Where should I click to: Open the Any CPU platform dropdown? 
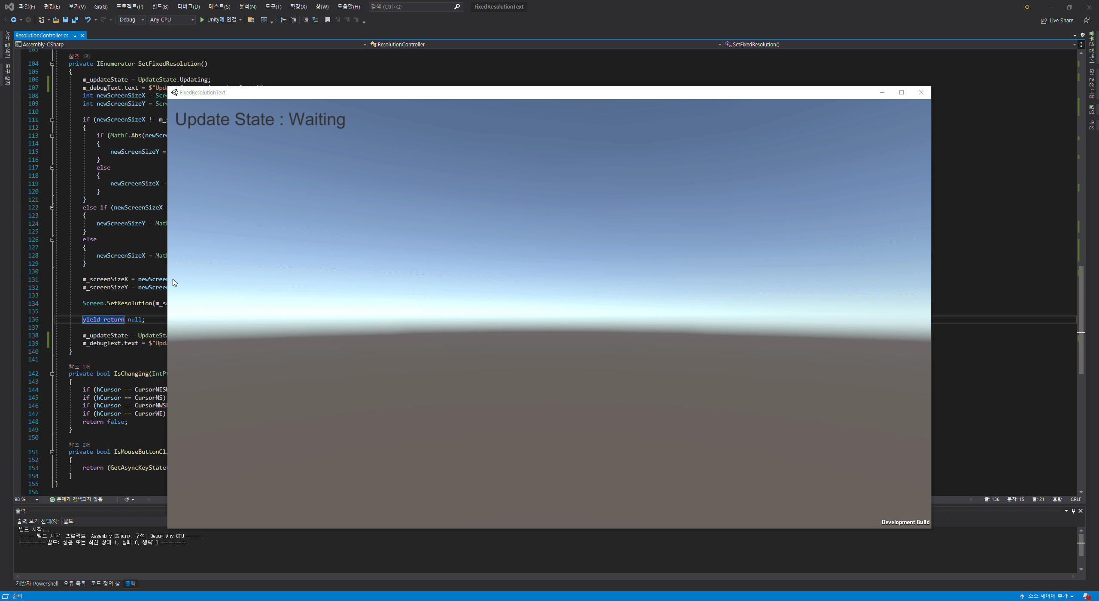[x=172, y=20]
